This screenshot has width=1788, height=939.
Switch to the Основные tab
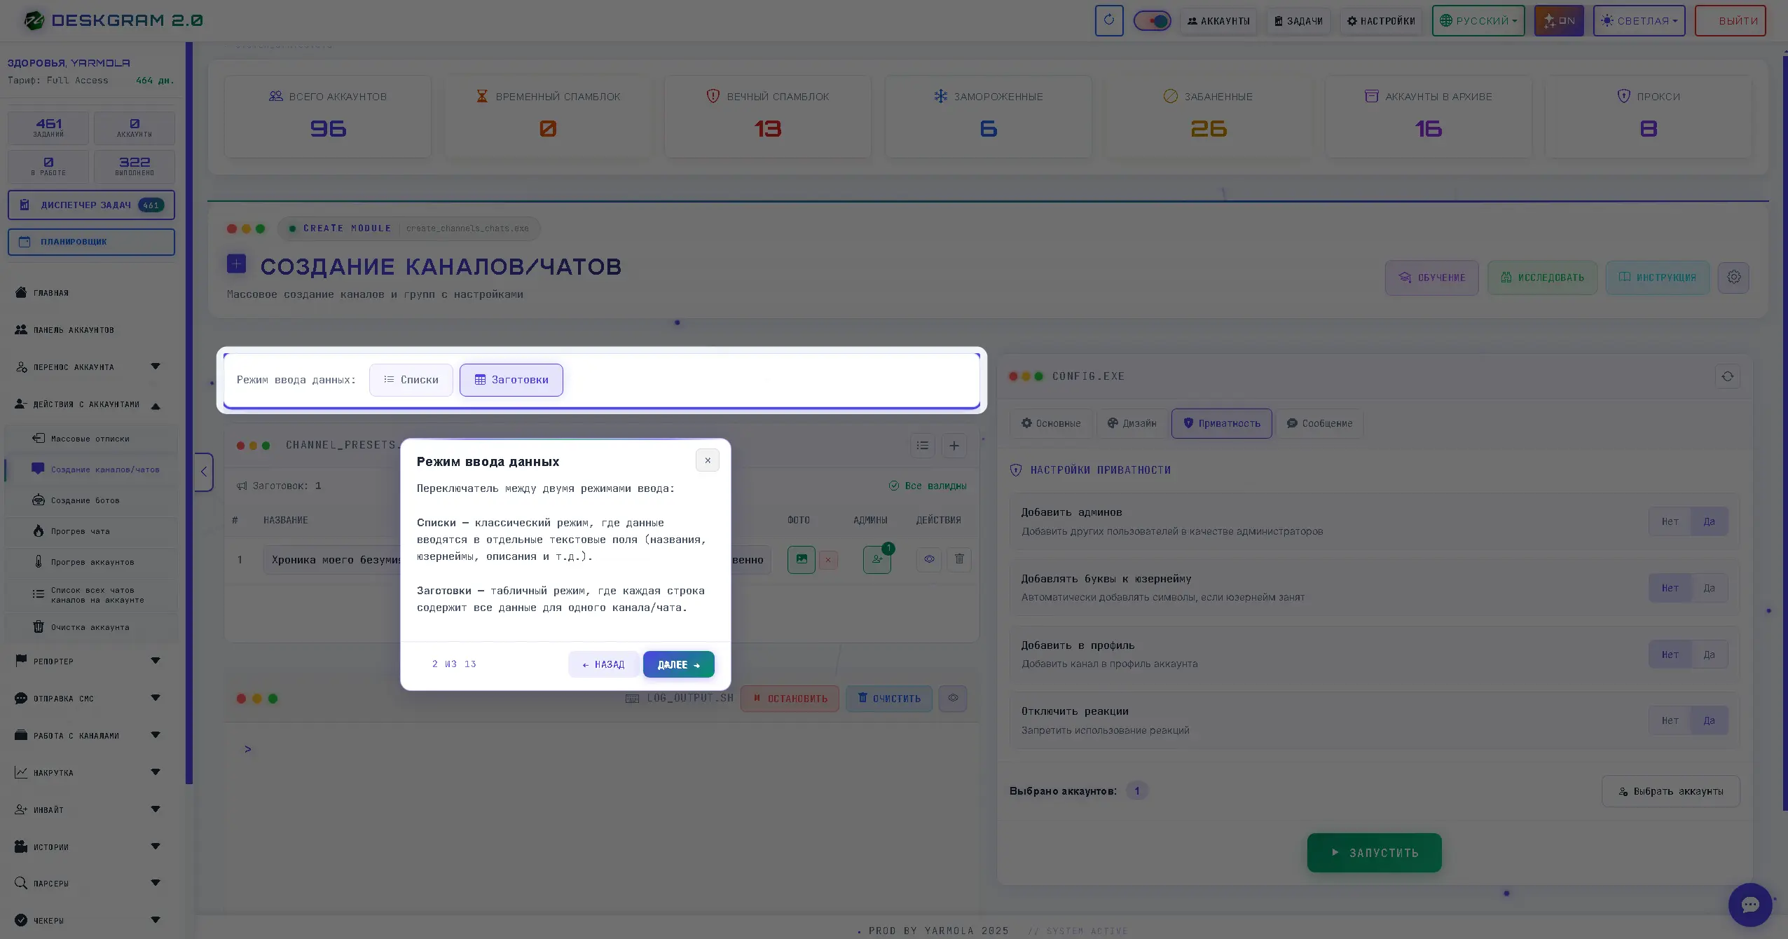1051,423
